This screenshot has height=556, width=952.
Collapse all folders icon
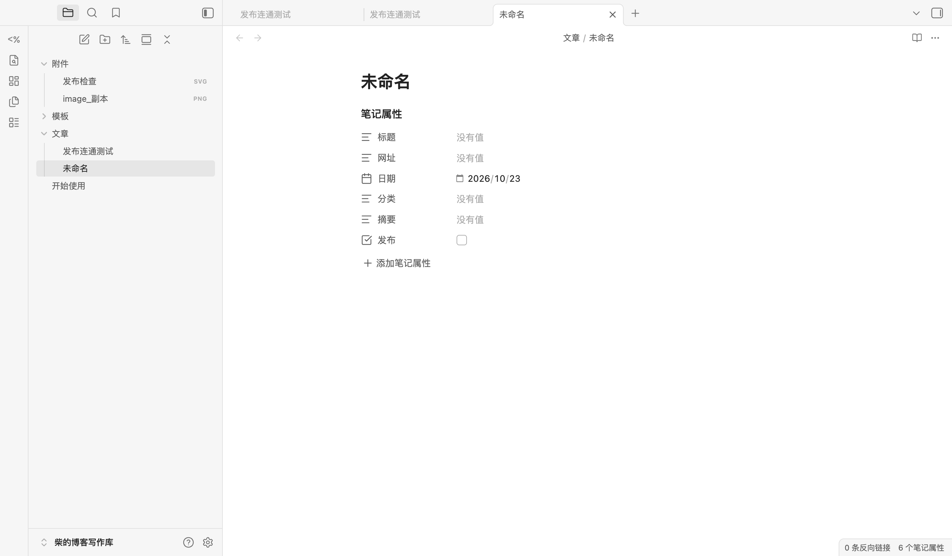[167, 39]
